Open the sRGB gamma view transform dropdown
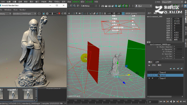 [x=135, y=13]
